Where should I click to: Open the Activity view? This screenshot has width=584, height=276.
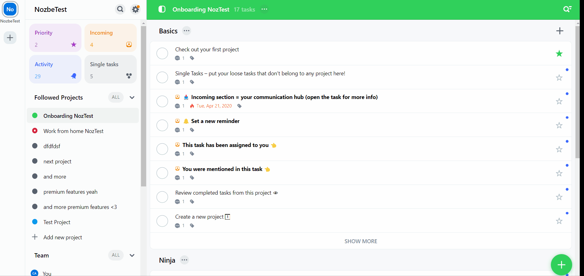pyautogui.click(x=55, y=69)
